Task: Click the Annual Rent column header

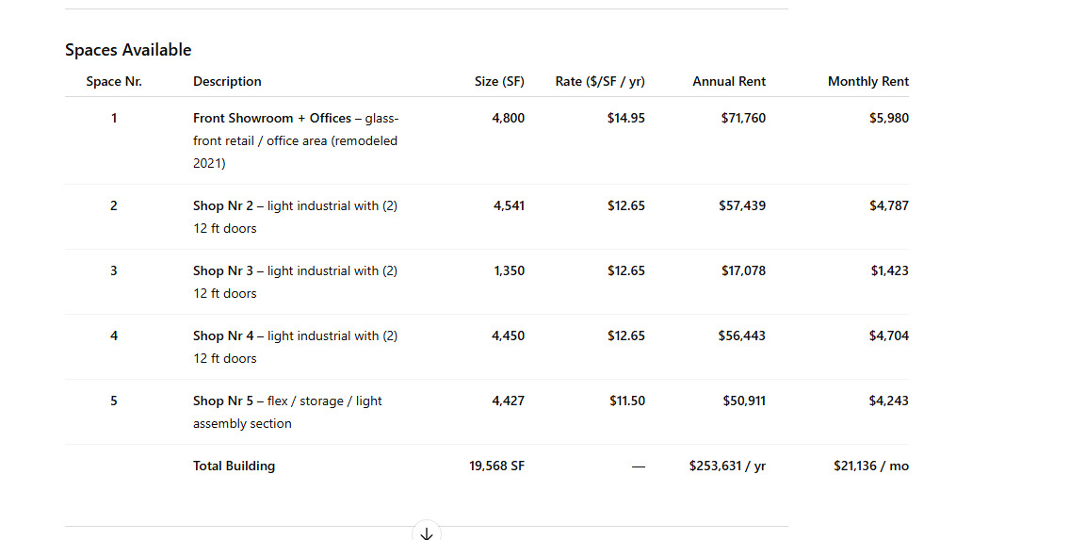Action: 729,81
